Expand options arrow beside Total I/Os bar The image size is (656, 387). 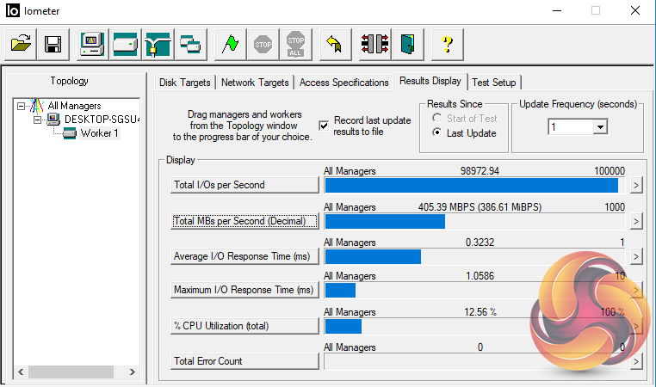636,185
